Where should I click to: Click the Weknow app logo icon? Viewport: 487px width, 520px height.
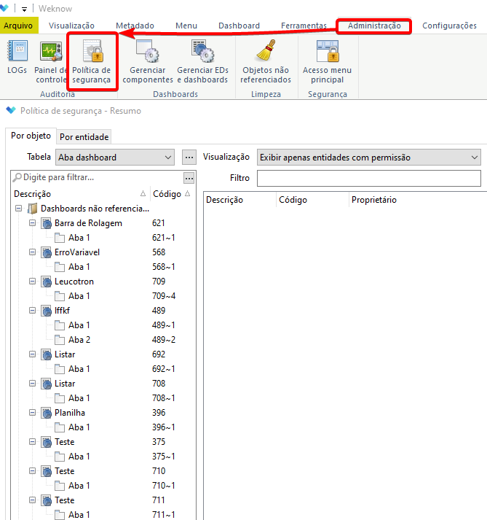tap(4, 7)
